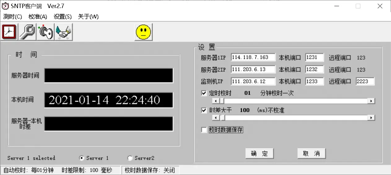This screenshot has height=175, width=391.
Task: Click the timing interval slider thumb
Action: pyautogui.click(x=222, y=101)
